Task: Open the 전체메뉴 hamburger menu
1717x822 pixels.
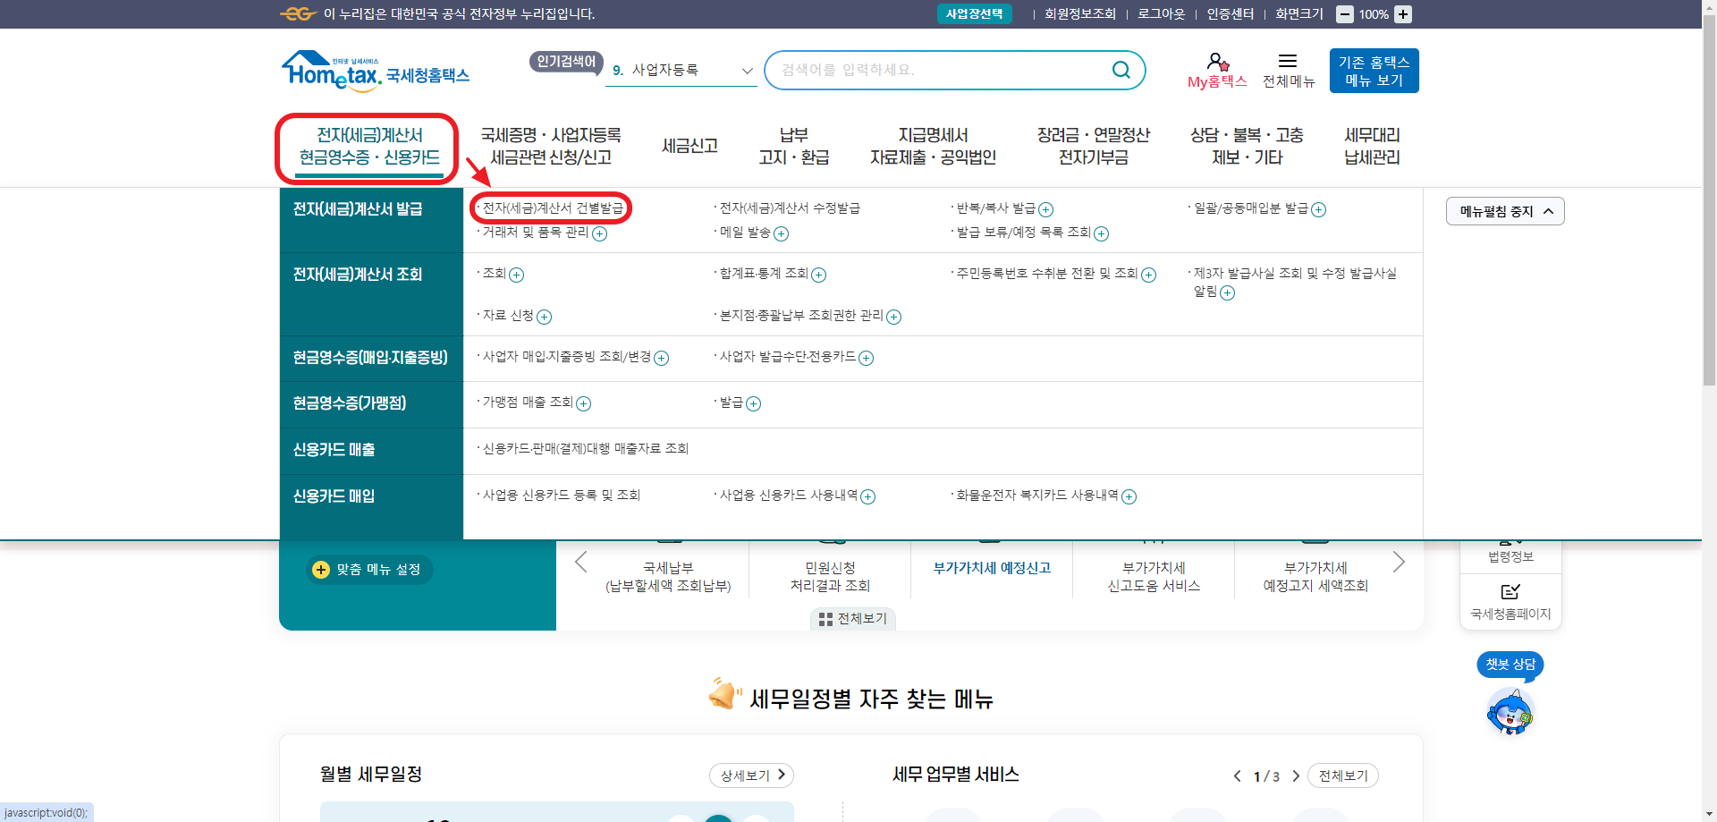Action: (1288, 70)
